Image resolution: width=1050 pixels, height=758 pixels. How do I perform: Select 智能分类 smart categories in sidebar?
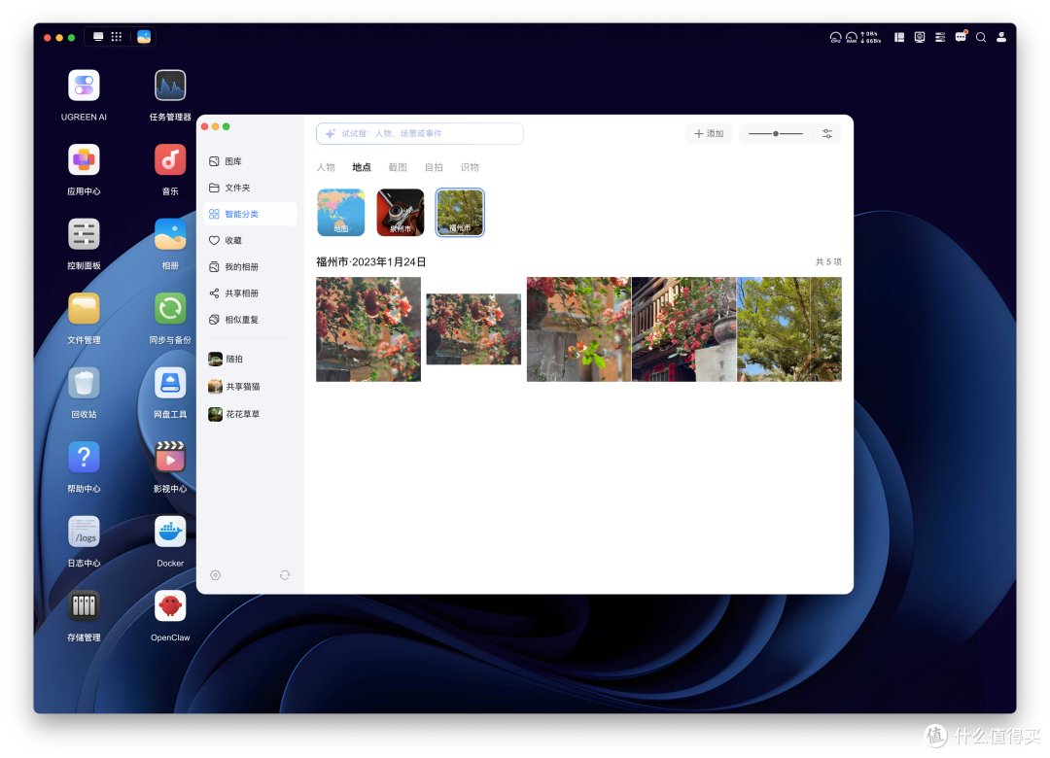point(251,214)
